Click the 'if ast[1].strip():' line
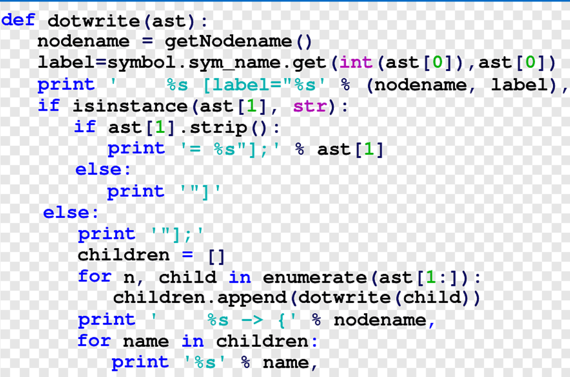 click(177, 128)
